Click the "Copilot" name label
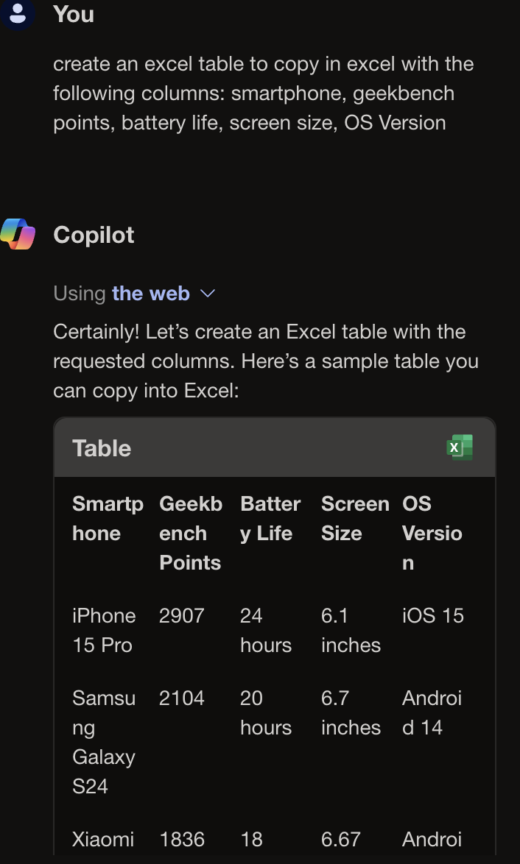Image resolution: width=520 pixels, height=864 pixels. pyautogui.click(x=94, y=236)
